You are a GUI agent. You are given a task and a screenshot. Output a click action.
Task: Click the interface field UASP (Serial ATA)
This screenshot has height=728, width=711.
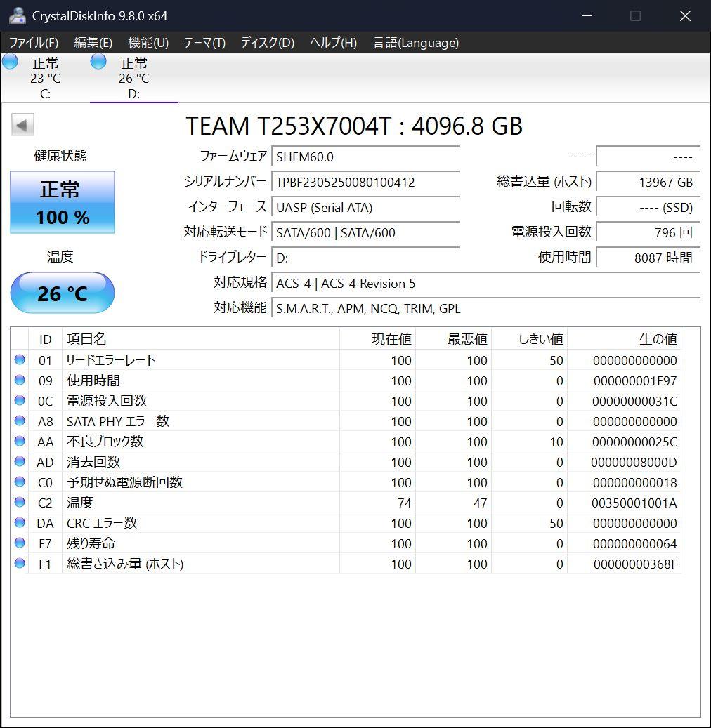point(366,208)
